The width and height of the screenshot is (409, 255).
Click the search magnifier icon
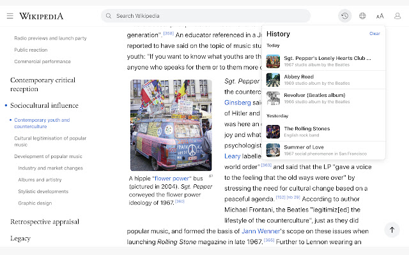tap(109, 16)
